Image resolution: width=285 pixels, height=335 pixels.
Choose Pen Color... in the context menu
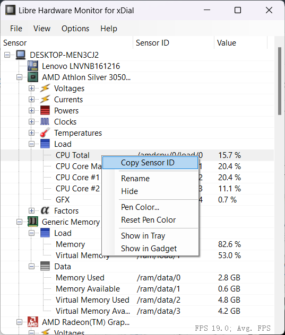150,207
